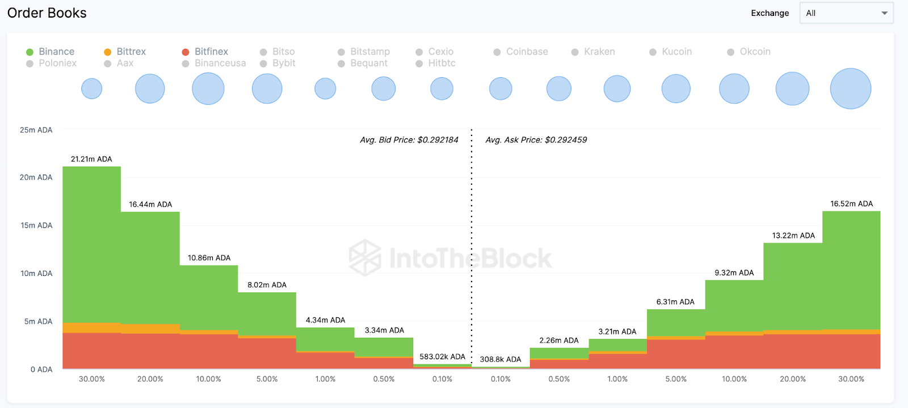908x408 pixels.
Task: Click the IntoTheBlock watermark logo
Action: [365, 258]
